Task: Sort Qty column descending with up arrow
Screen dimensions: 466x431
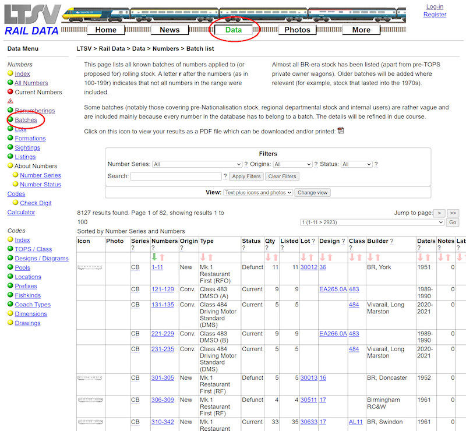Action: click(x=276, y=257)
